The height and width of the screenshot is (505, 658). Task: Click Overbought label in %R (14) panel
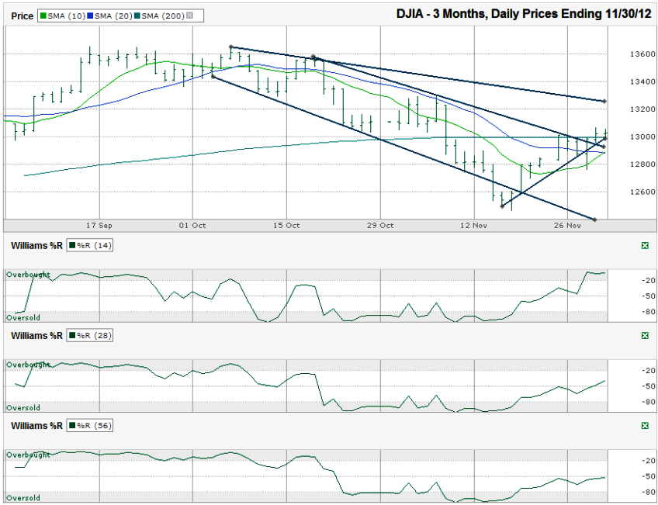(x=28, y=275)
